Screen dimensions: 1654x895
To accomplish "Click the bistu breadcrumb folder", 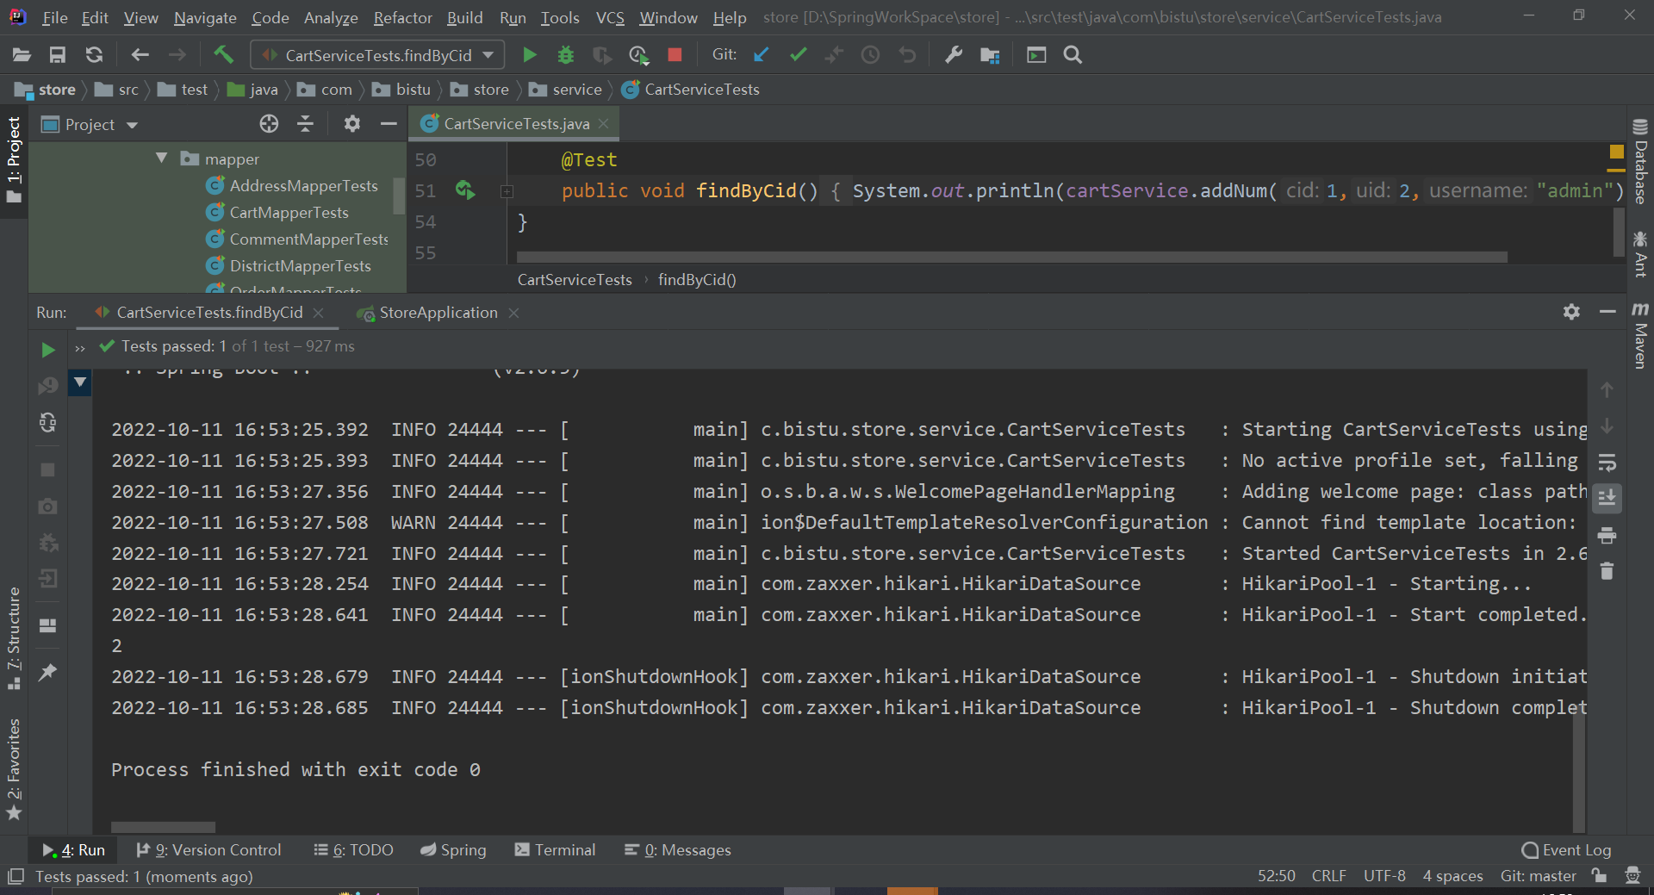I will (401, 90).
